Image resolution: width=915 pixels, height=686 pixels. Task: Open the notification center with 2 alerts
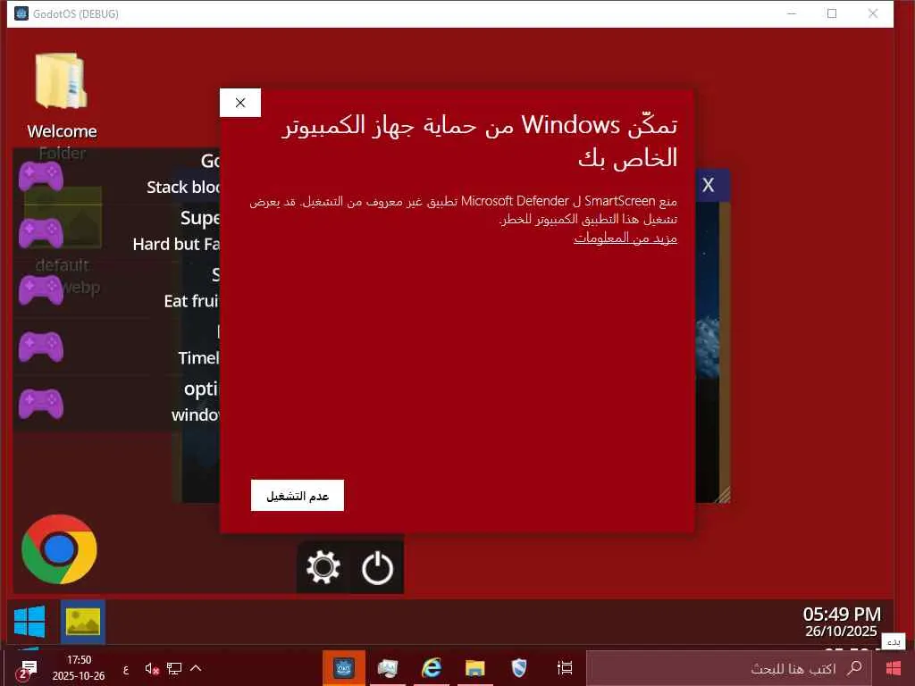coord(27,669)
